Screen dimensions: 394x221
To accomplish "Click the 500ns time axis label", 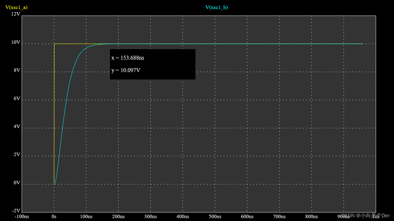I will [x=215, y=217].
